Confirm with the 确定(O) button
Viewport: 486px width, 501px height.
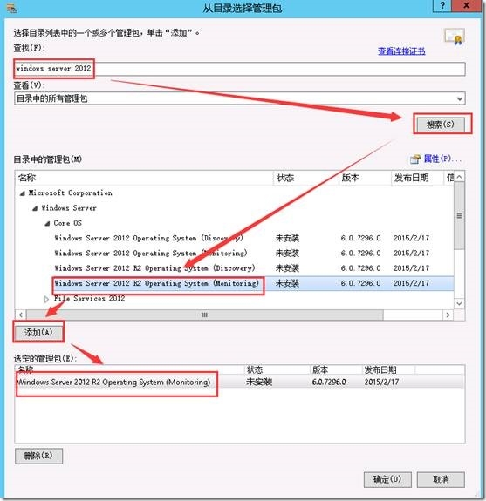[x=387, y=479]
